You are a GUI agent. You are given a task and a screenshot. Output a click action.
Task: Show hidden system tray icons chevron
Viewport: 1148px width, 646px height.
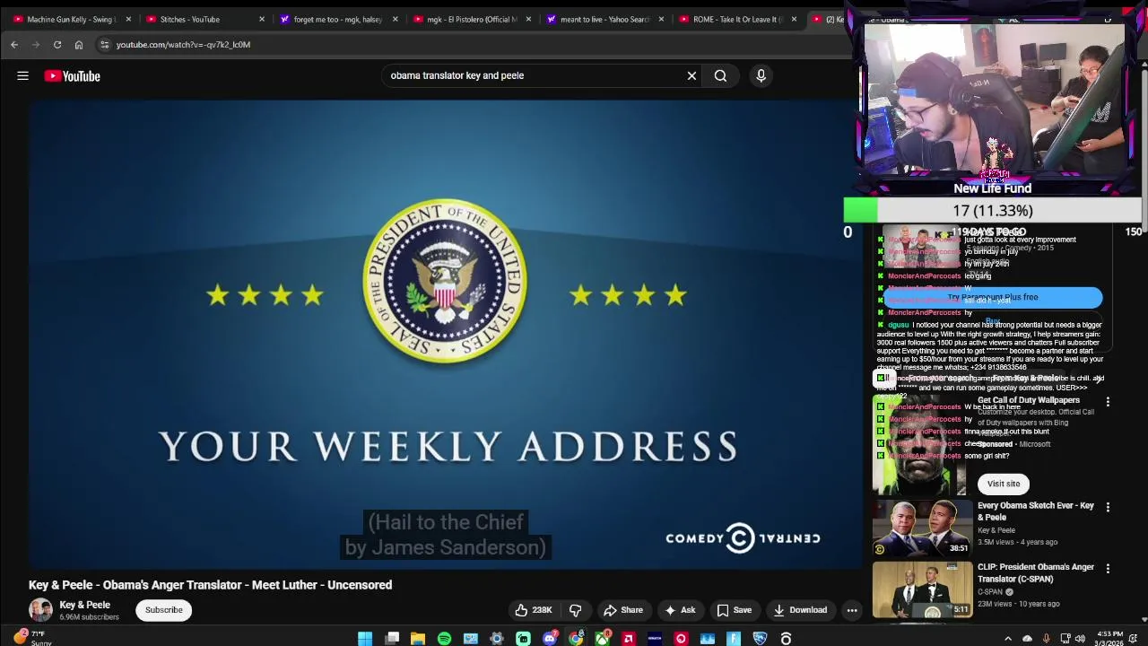coord(1008,639)
